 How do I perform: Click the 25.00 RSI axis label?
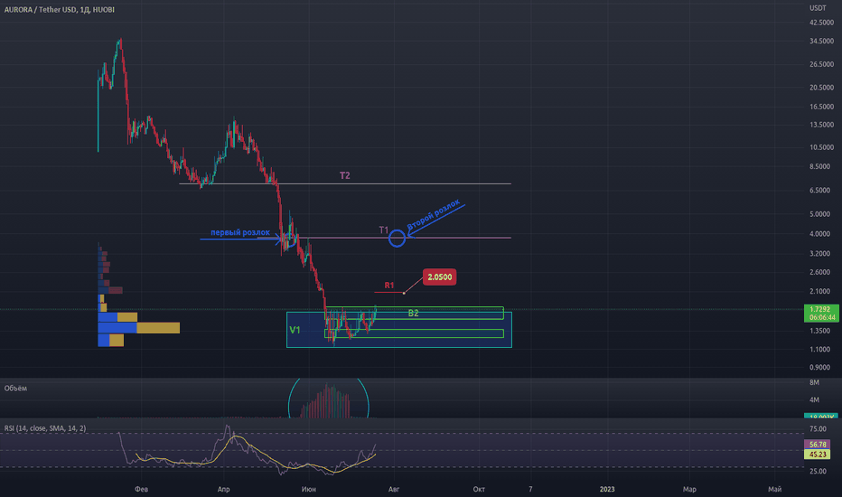818,471
